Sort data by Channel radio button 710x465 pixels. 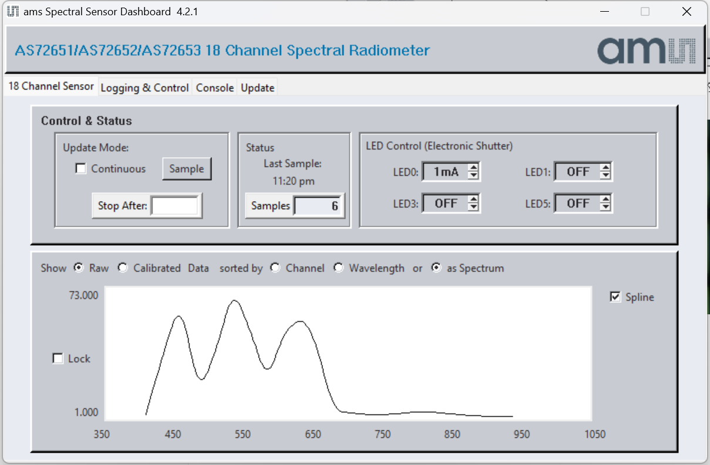point(275,268)
